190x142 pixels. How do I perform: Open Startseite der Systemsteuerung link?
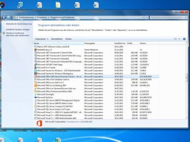pos(19,24)
